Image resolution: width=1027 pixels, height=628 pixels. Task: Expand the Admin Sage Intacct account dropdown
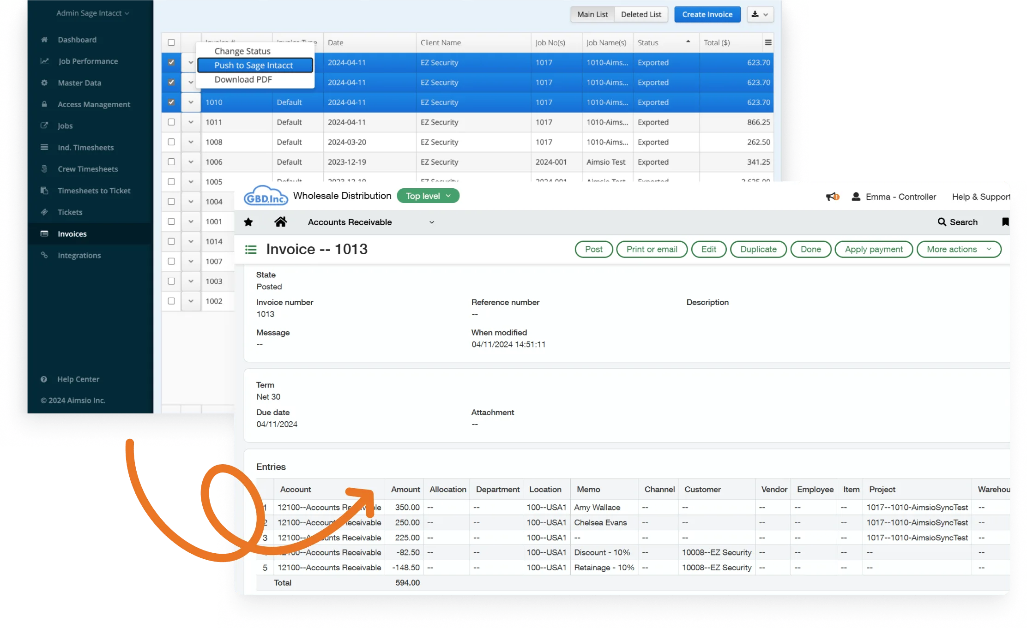(x=93, y=13)
